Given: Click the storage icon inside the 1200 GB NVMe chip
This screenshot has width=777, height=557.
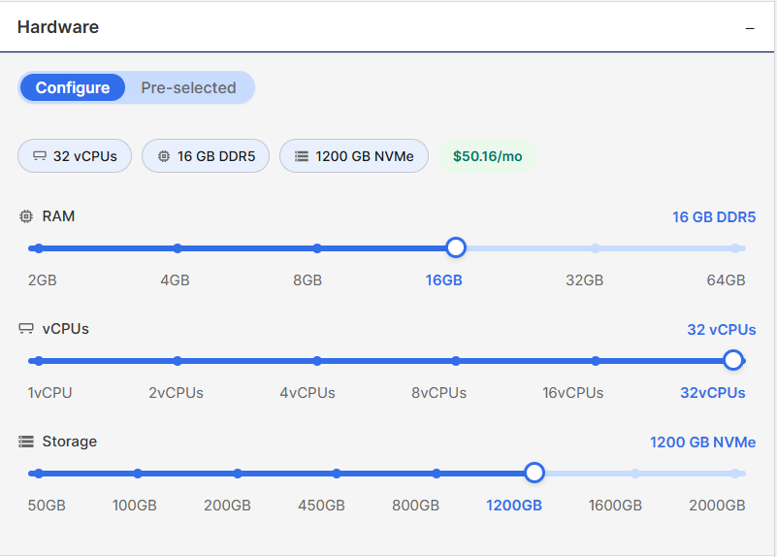Looking at the screenshot, I should click(302, 156).
